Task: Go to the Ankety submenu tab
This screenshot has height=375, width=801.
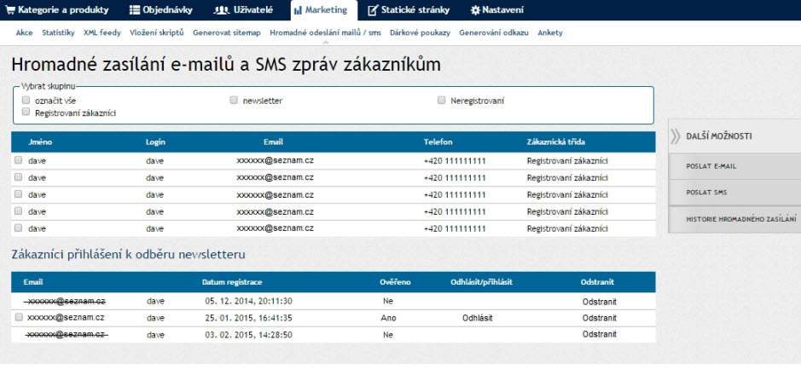Action: (x=550, y=32)
